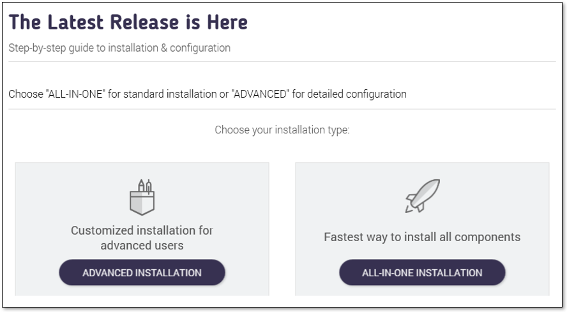Click "configuration" in the step-by-step subtitle

200,48
